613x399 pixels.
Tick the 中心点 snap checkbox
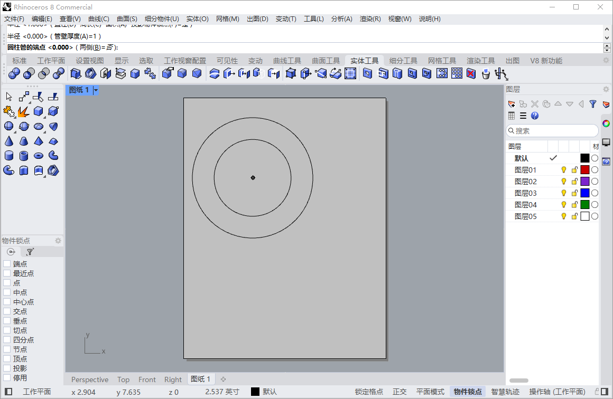(7, 301)
